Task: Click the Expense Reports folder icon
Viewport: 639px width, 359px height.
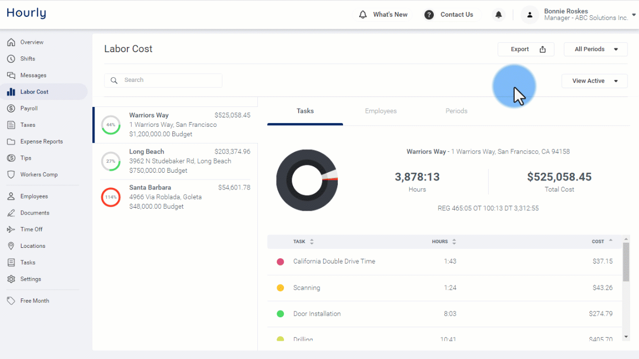Action: click(x=11, y=142)
